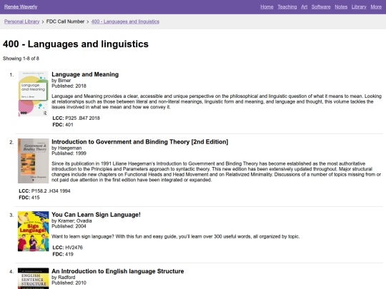This screenshot has width=386, height=289.
Task: Open the Software page
Action: coord(321,7)
